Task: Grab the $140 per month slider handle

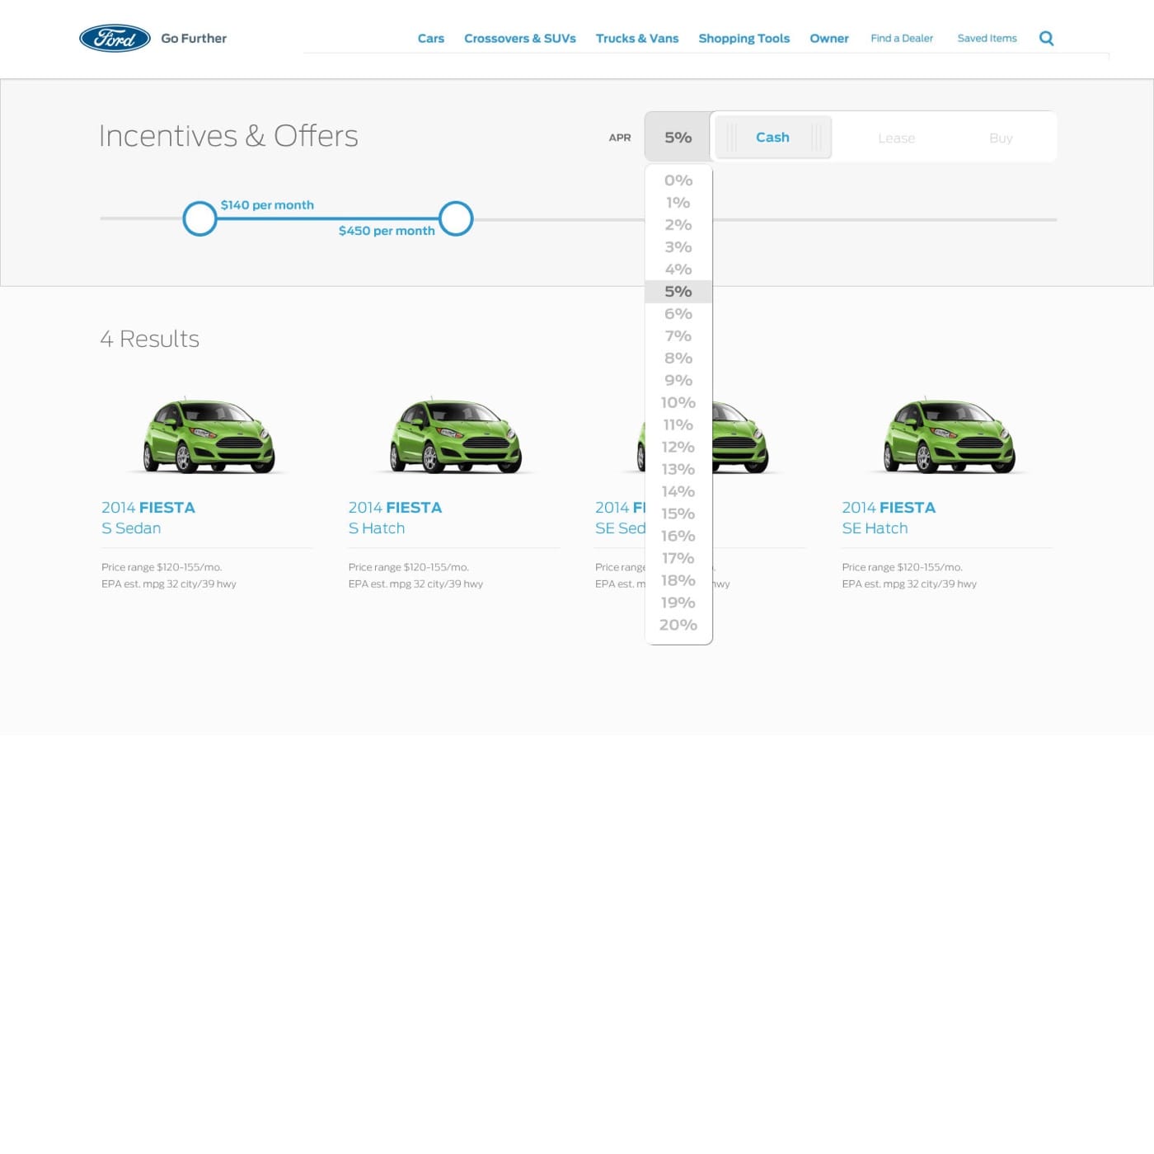Action: [199, 218]
